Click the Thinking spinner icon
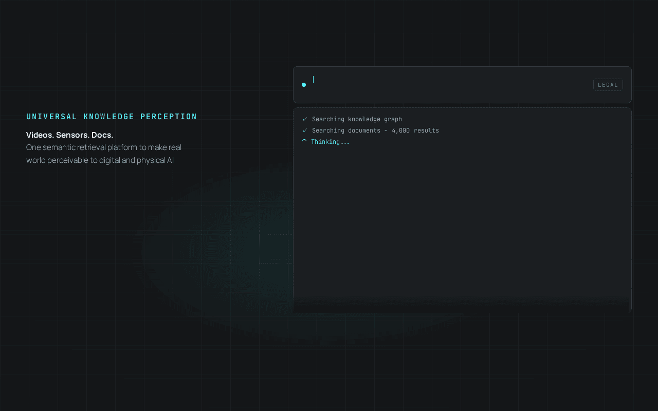The width and height of the screenshot is (658, 411). point(304,142)
